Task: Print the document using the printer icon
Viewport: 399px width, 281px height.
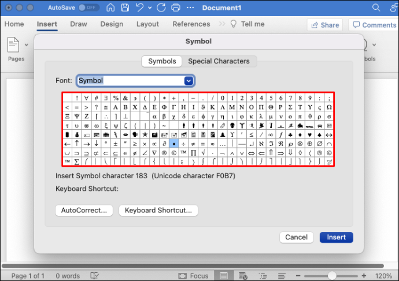Action: coord(176,8)
